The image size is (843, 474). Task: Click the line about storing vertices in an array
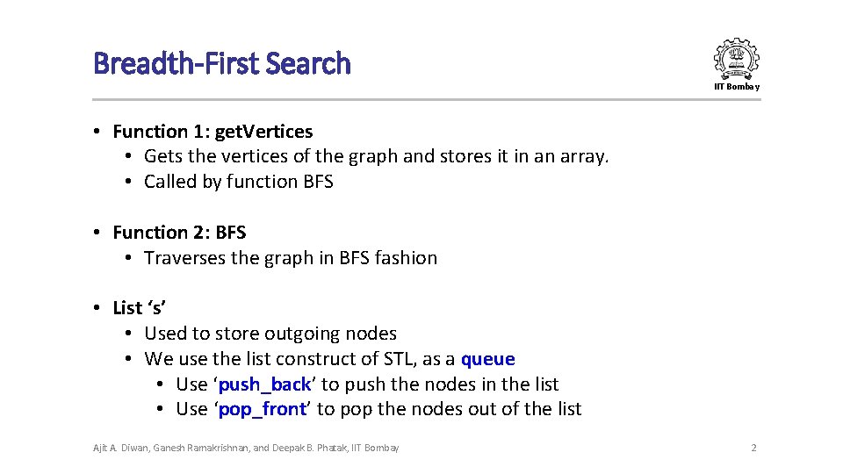[x=376, y=156]
